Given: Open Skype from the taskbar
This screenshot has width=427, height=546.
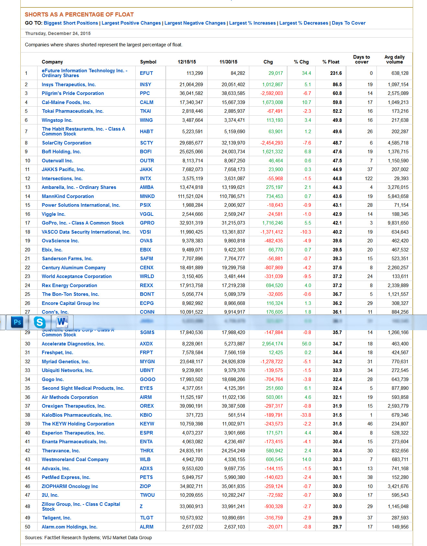Looking at the screenshot, I should tap(39, 322).
